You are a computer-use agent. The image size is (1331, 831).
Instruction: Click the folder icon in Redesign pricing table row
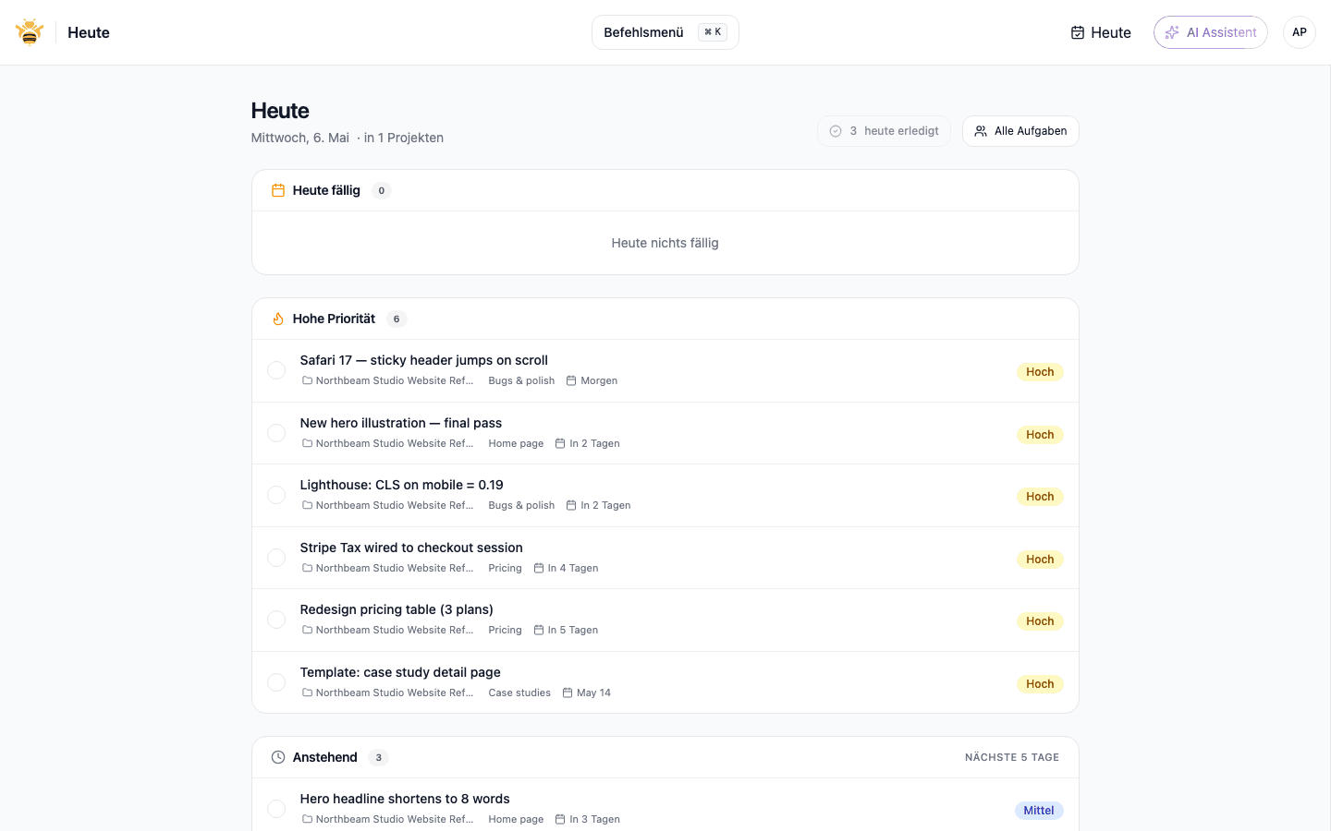(307, 630)
